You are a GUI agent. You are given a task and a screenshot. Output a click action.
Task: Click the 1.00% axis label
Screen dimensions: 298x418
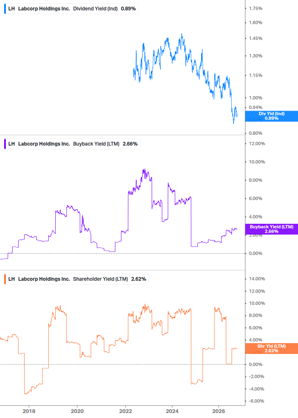256,98
